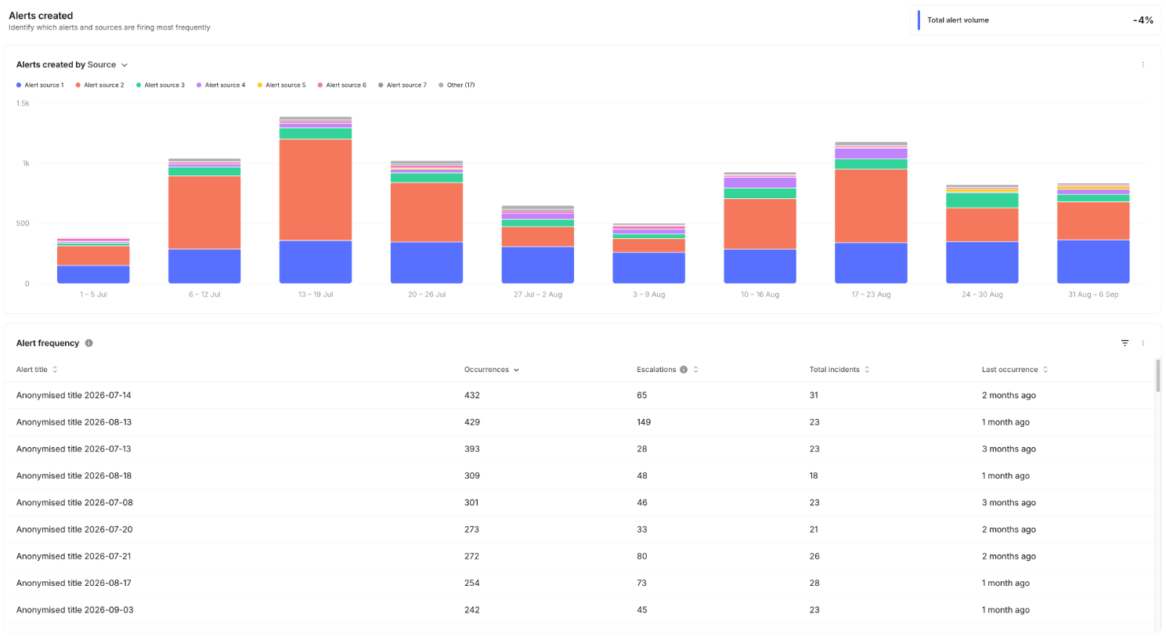Open the Source grouping dropdown
1166x636 pixels.
pyautogui.click(x=108, y=65)
